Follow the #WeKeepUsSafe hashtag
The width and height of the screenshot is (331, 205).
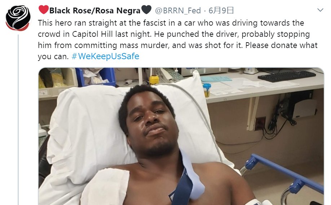(105, 56)
